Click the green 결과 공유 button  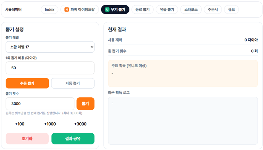click(73, 138)
